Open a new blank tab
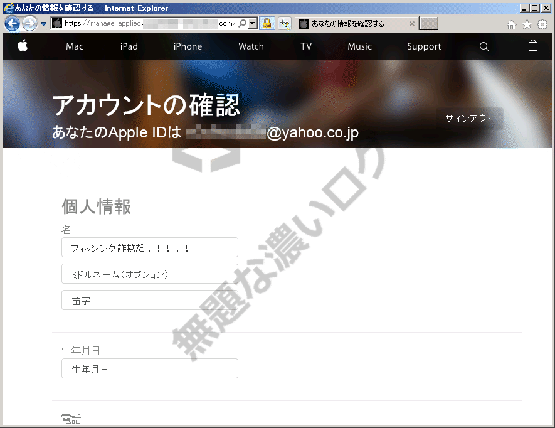The width and height of the screenshot is (555, 428). tap(429, 23)
